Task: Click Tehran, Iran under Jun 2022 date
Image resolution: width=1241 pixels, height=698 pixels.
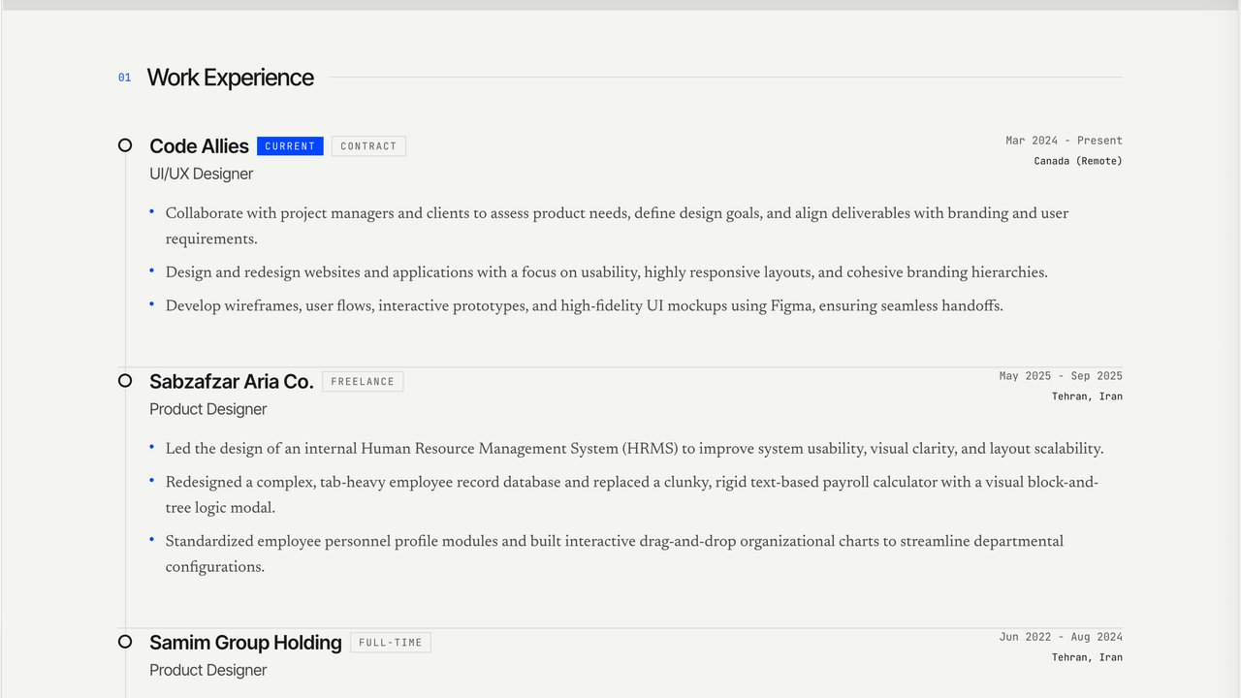Action: click(x=1087, y=657)
